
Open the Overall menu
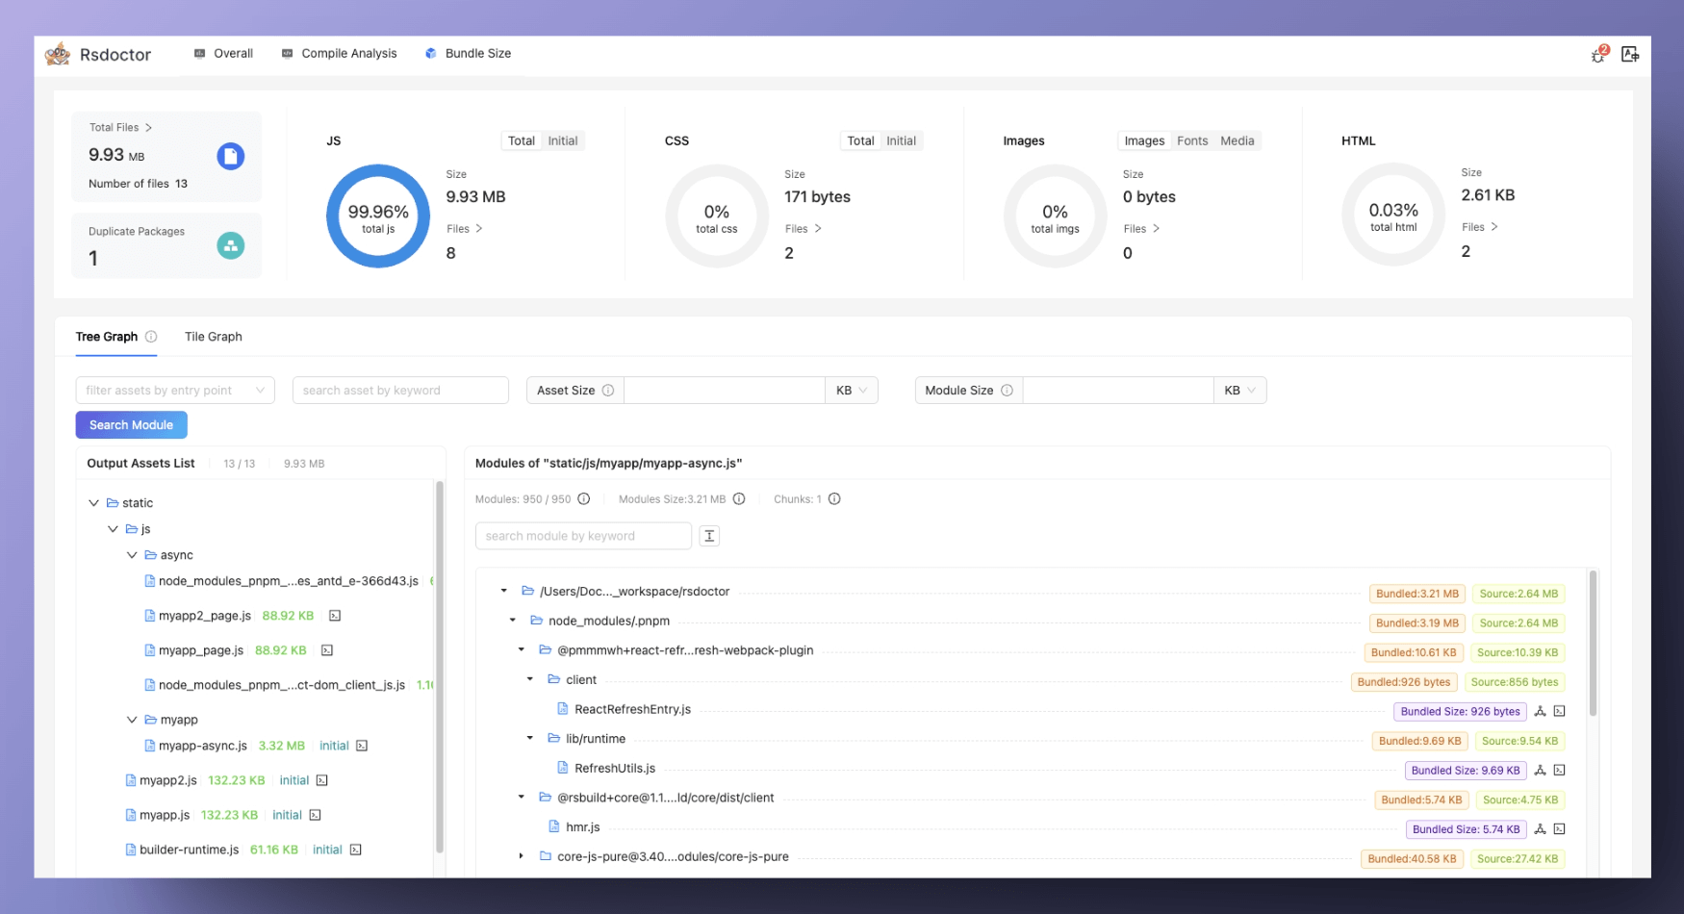pos(223,54)
